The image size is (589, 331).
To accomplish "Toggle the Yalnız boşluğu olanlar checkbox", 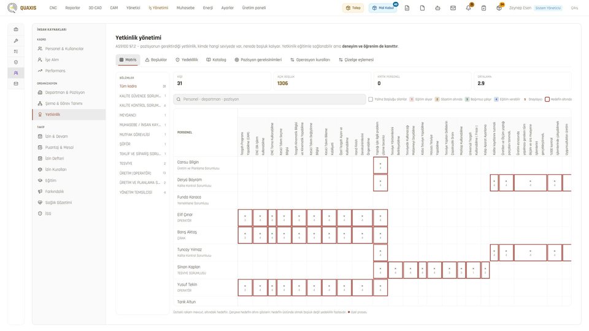I will [x=371, y=99].
